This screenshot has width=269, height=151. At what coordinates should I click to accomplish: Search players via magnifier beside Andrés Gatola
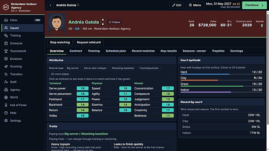pos(78,5)
